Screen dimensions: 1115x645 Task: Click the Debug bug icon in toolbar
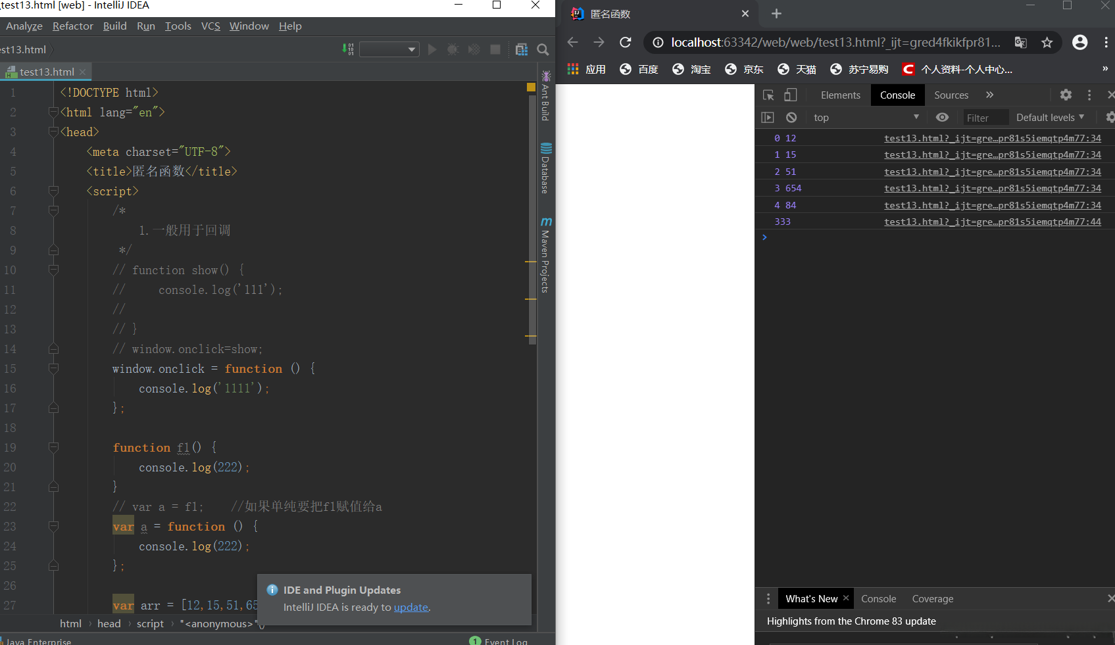(x=453, y=49)
